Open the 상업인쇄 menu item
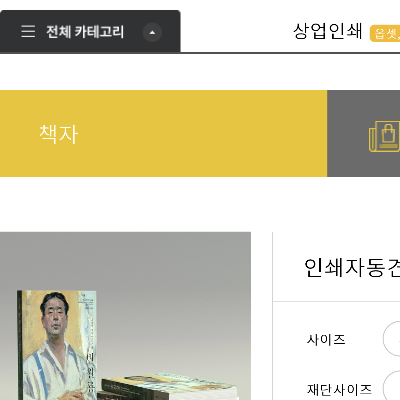Viewport: 400px width, 400px height. (x=328, y=31)
